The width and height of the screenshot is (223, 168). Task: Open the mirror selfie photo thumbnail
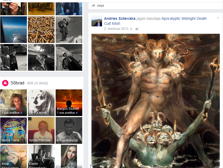click(13, 9)
